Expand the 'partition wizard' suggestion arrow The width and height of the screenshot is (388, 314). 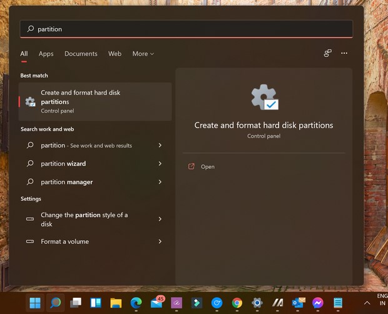coord(160,164)
